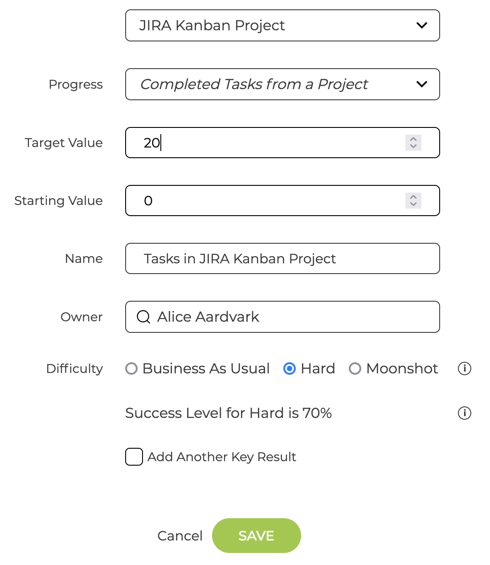Click the chevron on Completed Tasks dropdown

(422, 84)
